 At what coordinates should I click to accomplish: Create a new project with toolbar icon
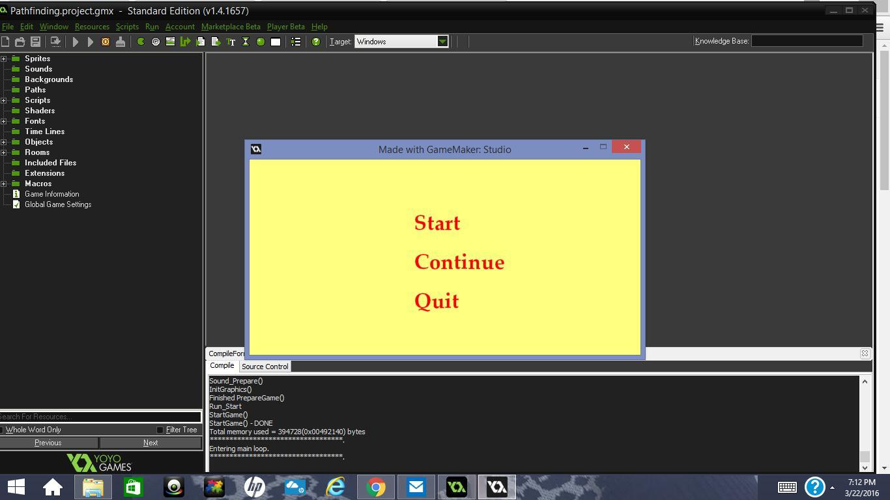(x=5, y=42)
